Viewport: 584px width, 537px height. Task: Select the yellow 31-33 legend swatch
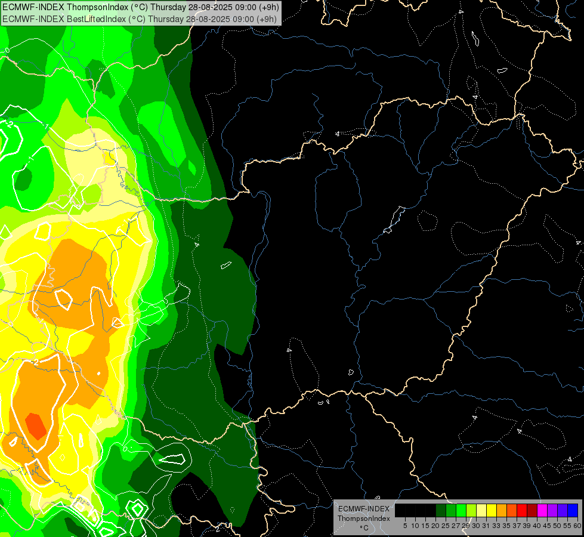pyautogui.click(x=492, y=510)
